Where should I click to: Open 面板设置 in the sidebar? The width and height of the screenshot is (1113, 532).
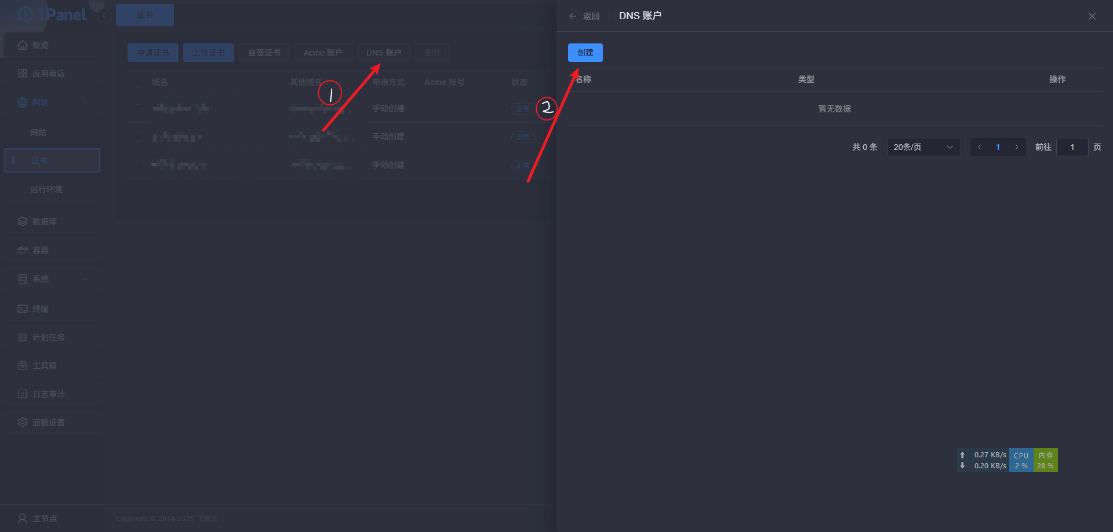[x=48, y=423]
